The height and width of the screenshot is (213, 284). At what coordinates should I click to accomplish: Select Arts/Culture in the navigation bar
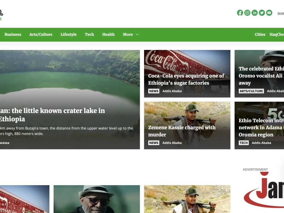coord(41,34)
